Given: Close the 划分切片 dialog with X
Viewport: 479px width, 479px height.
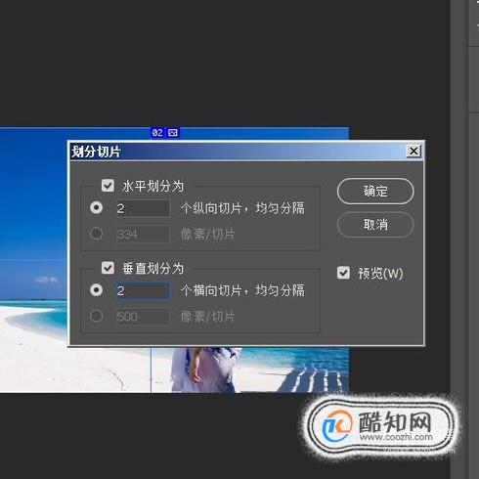Looking at the screenshot, I should [x=414, y=152].
